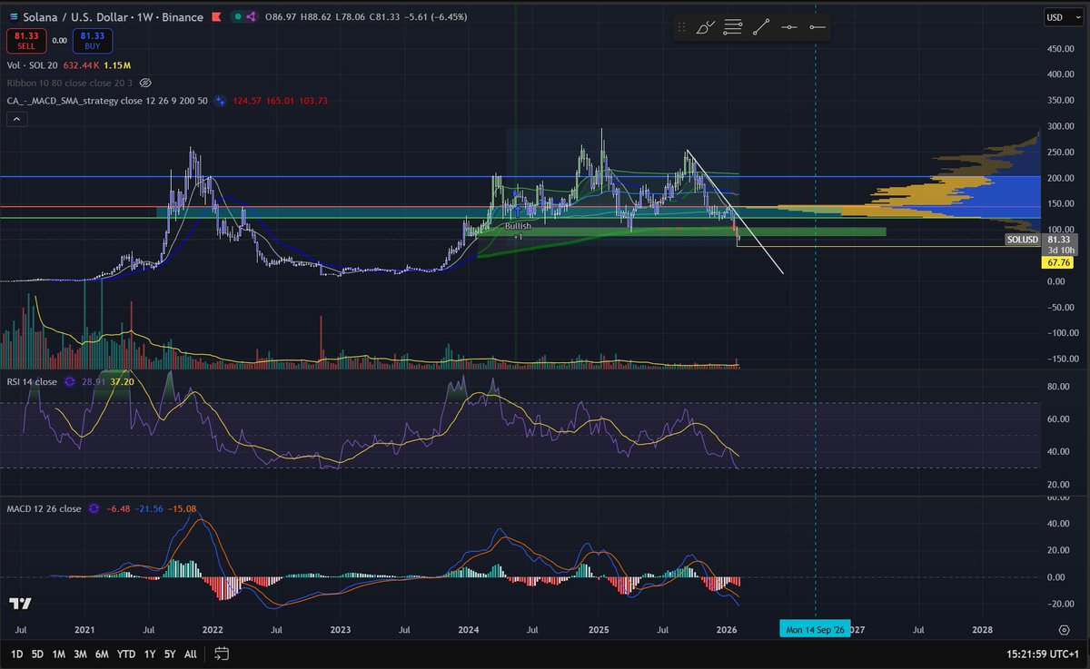This screenshot has height=669, width=1090.
Task: Show the hidden Ribbon indicator via eye icon
Action: (x=145, y=83)
